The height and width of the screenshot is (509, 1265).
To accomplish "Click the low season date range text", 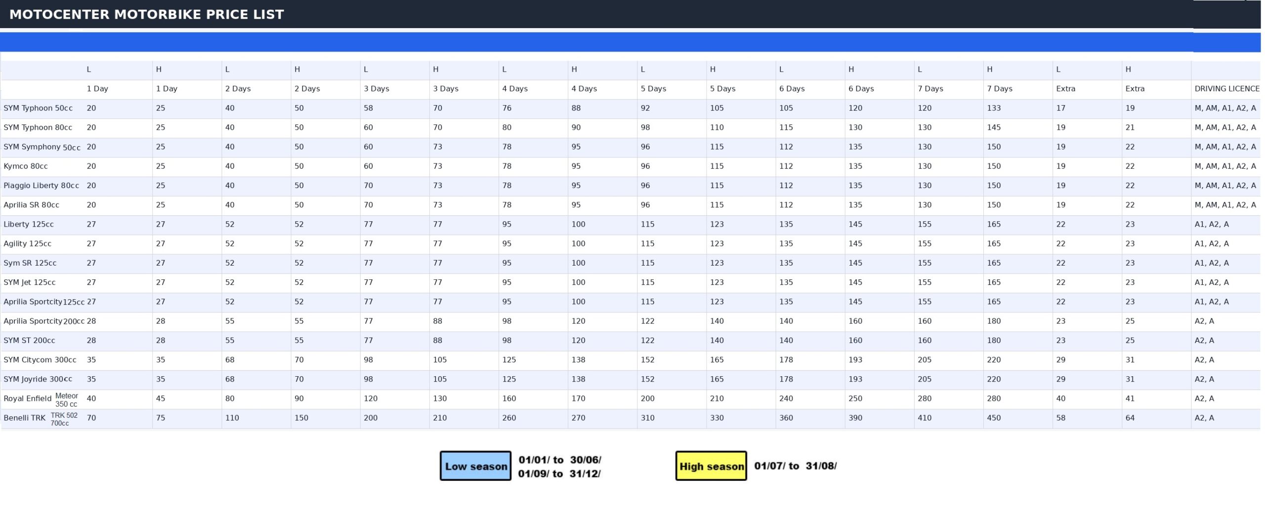I will 559,467.
